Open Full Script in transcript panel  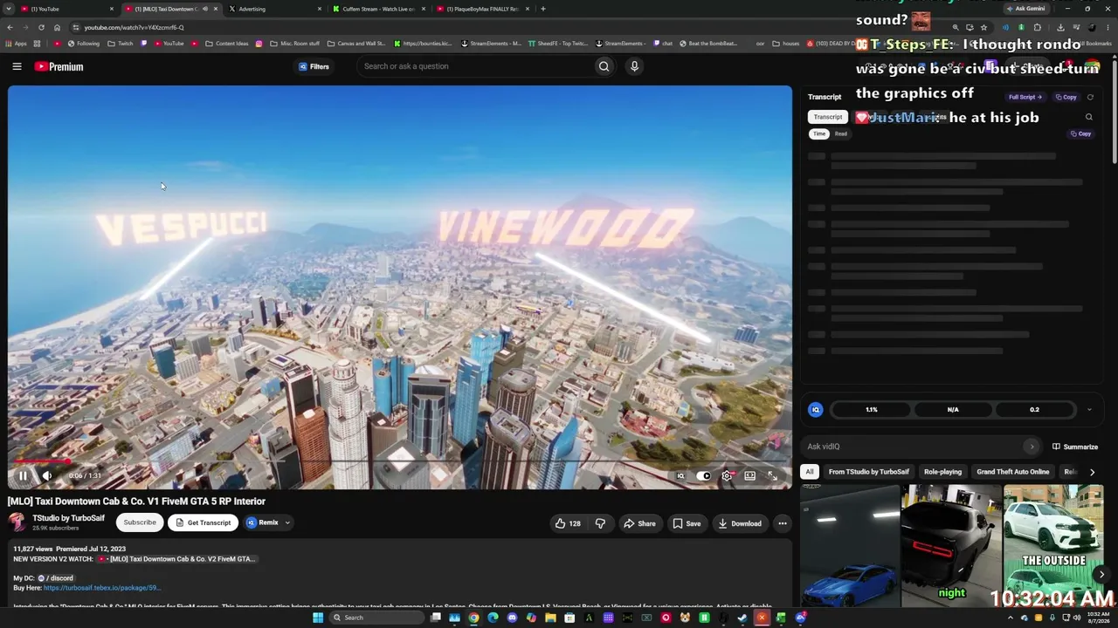(1025, 97)
